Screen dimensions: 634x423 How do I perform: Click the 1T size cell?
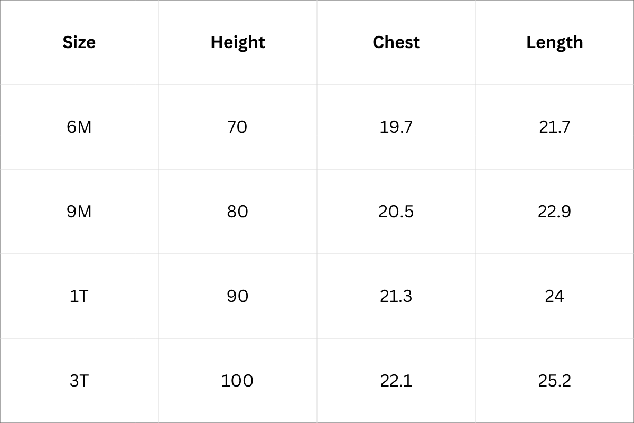(79, 296)
